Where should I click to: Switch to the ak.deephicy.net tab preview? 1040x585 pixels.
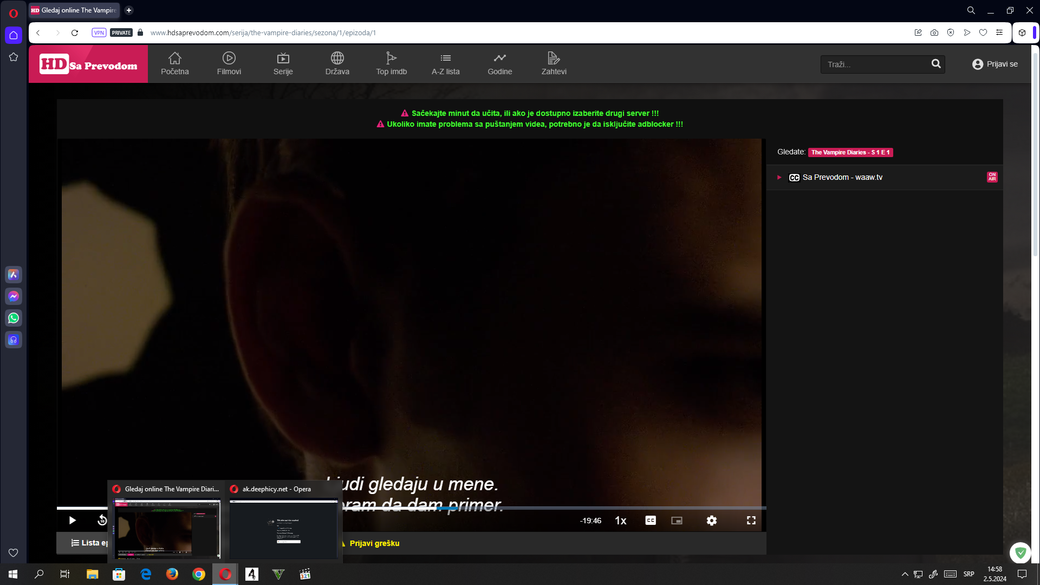click(x=283, y=529)
